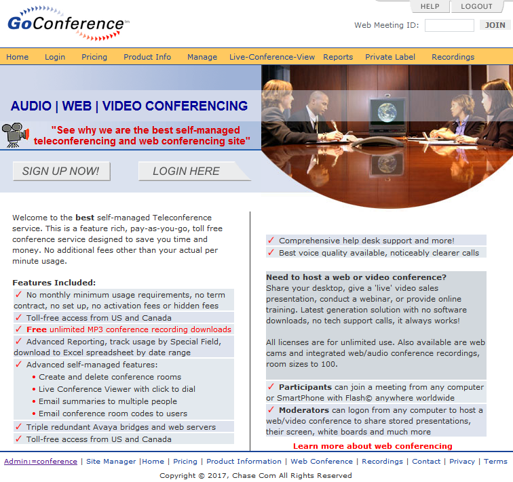Click the JOIN button
513x482 pixels.
(x=495, y=25)
